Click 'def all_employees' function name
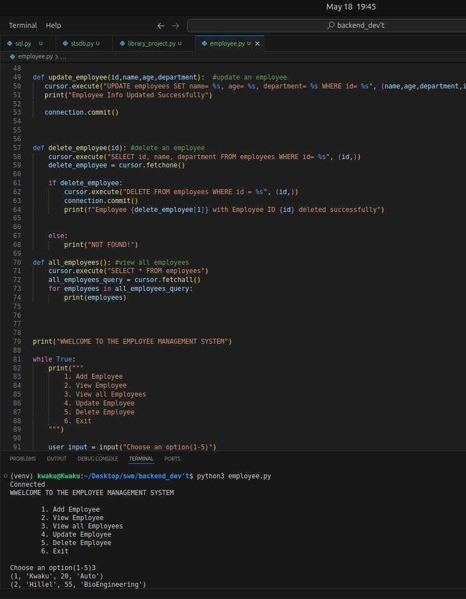Image resolution: width=466 pixels, height=599 pixels. [74, 263]
